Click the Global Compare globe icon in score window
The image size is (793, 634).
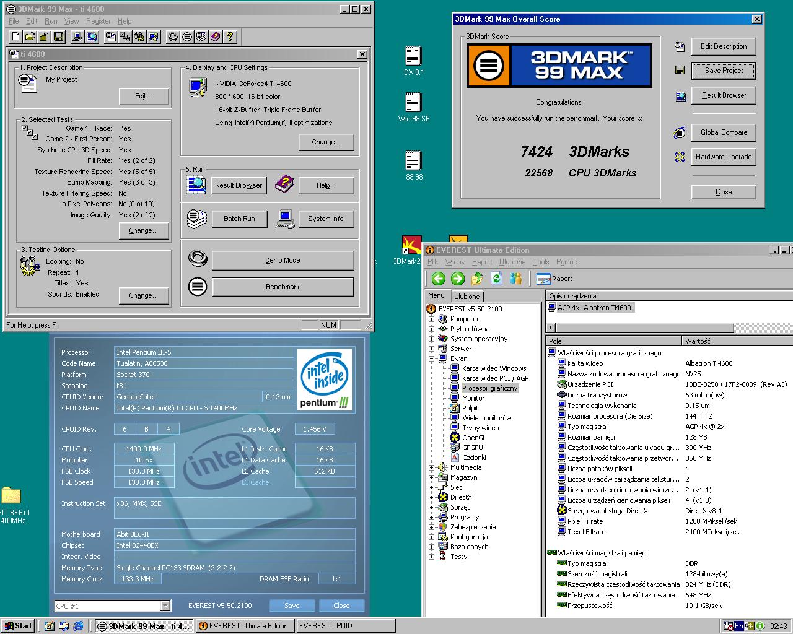pyautogui.click(x=680, y=132)
